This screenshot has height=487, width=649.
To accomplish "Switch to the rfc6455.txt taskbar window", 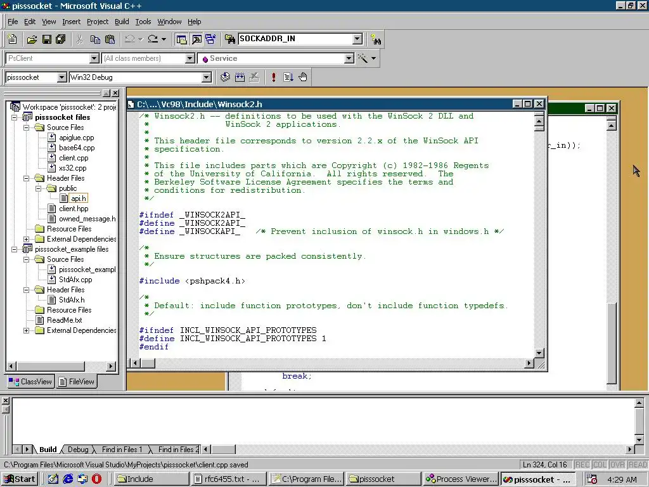I will 228,479.
